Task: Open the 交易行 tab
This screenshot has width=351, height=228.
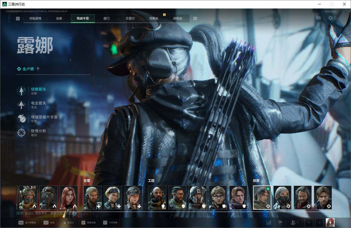Action: click(130, 18)
